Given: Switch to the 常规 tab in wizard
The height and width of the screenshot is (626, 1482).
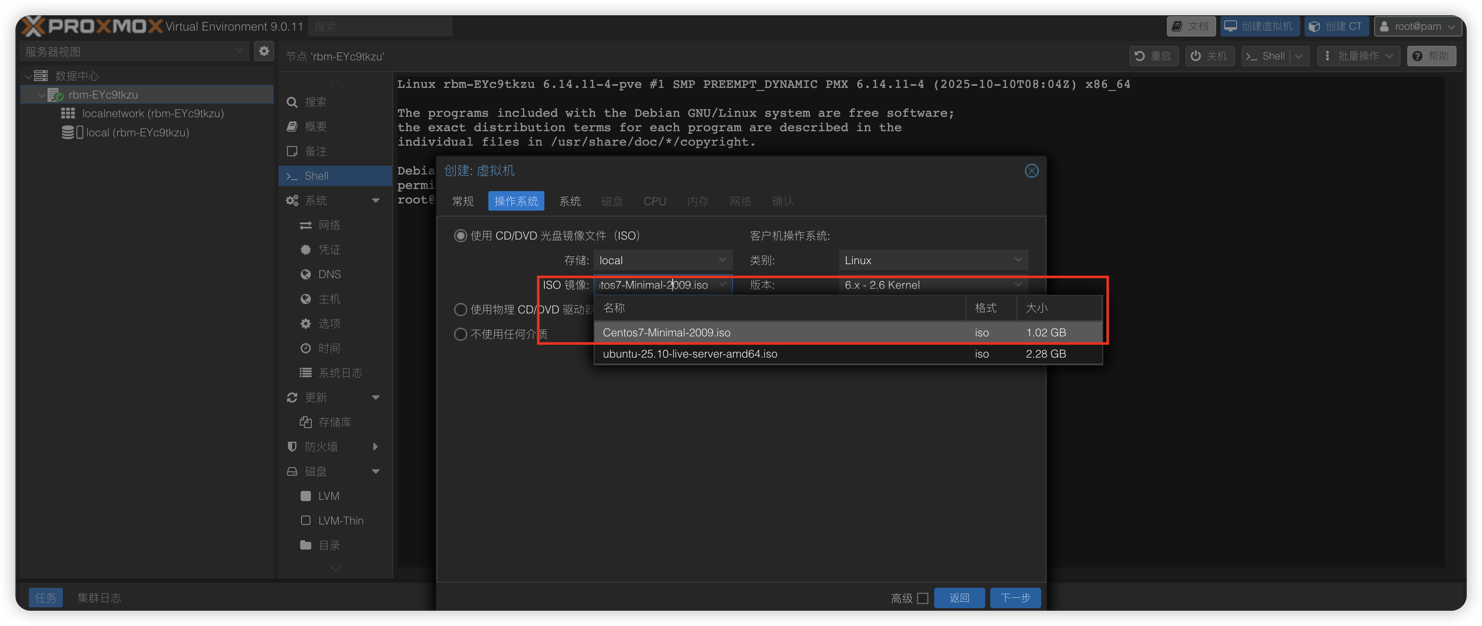Looking at the screenshot, I should pos(462,201).
